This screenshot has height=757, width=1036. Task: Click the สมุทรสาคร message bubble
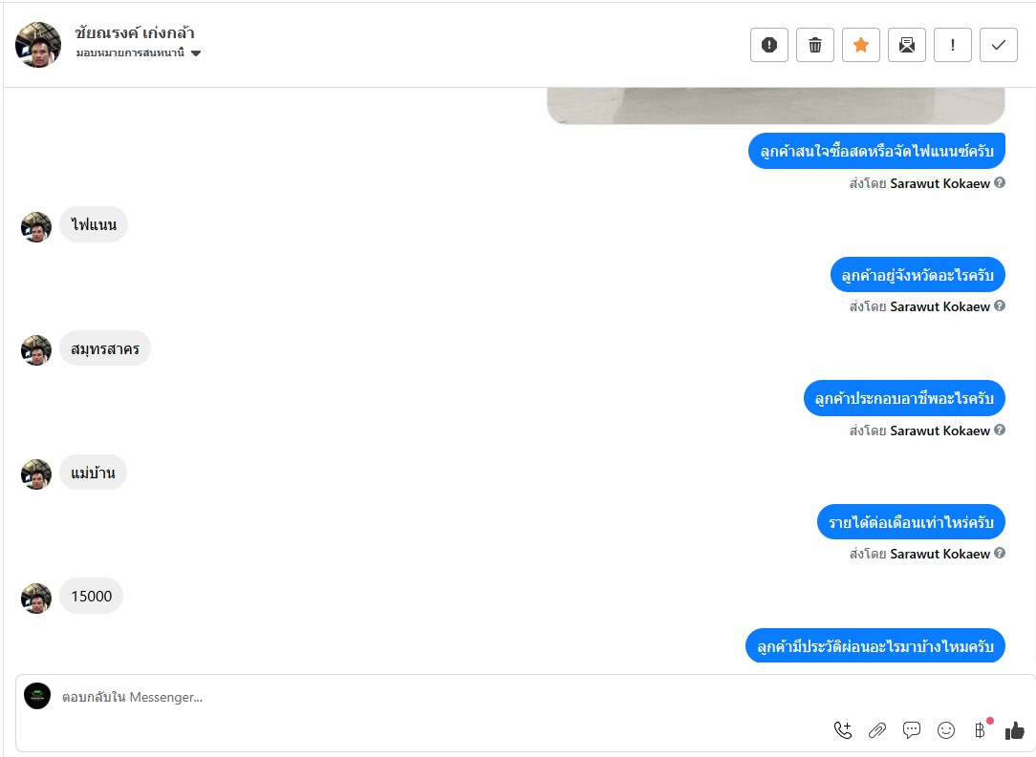click(x=105, y=348)
